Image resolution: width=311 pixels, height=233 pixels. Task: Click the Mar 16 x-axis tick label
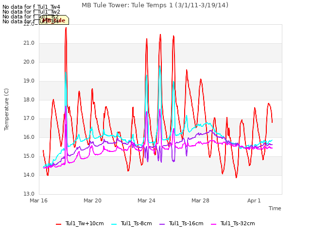coord(39,200)
